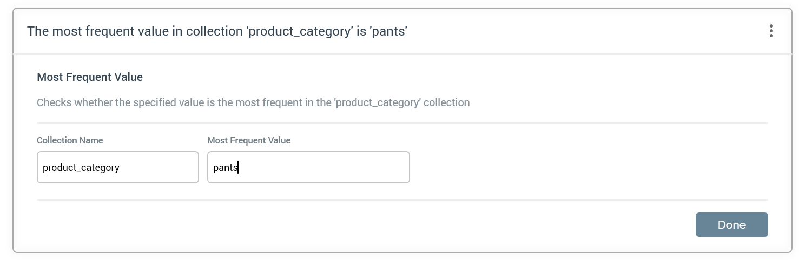The height and width of the screenshot is (261, 799).
Task: Click the bold 'Most Frequent Value' section heading
Action: point(90,77)
